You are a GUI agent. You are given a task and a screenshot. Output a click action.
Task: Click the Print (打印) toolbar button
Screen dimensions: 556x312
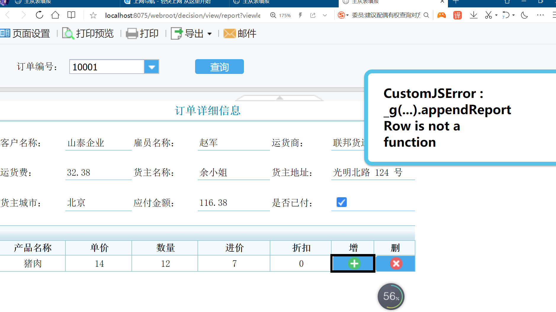142,33
